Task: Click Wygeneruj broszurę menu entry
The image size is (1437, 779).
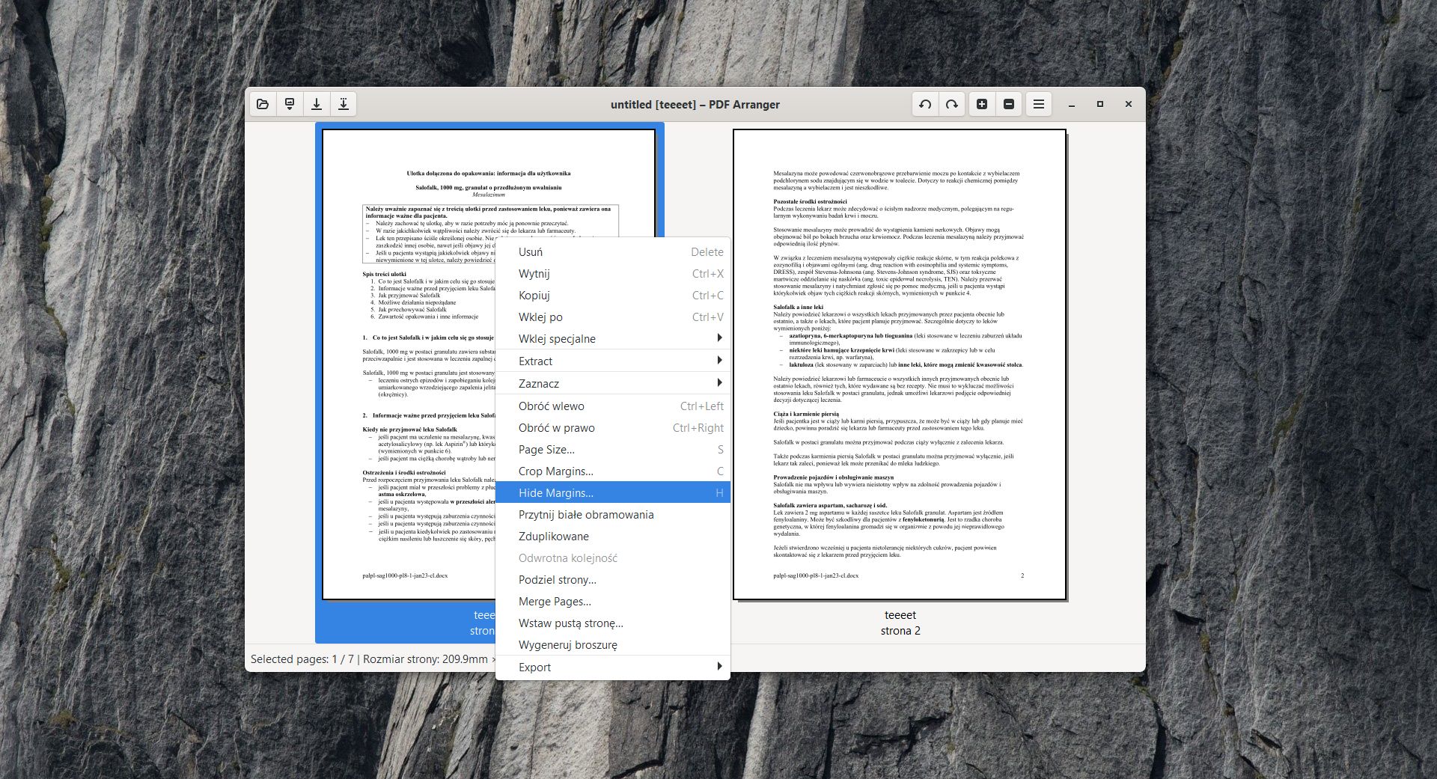Action: [x=568, y=644]
